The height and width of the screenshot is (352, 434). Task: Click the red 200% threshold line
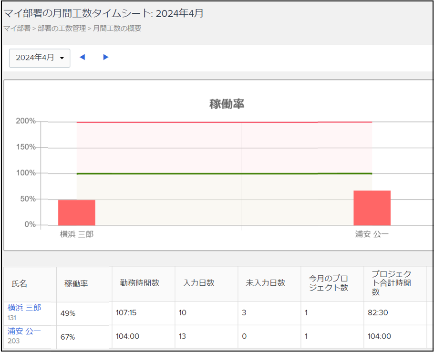(x=224, y=122)
